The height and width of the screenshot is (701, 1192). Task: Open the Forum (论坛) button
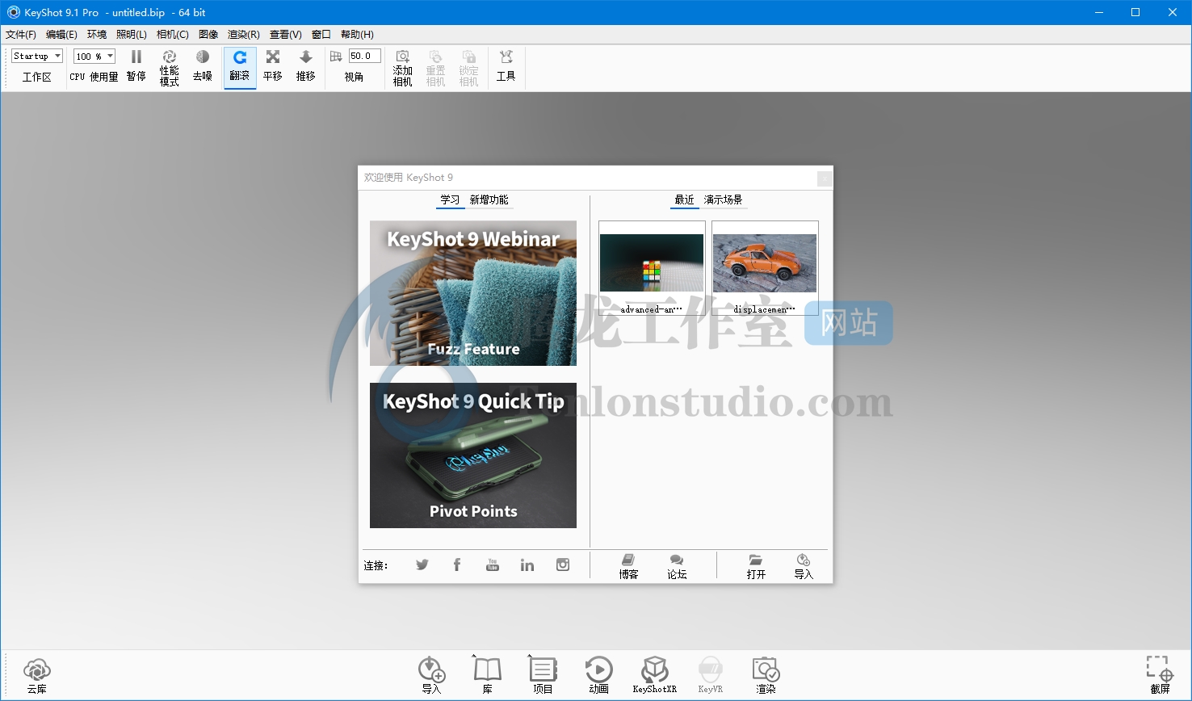[x=677, y=567]
